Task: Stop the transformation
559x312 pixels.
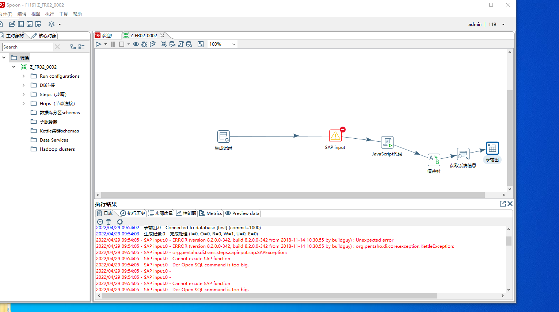Action: click(x=122, y=44)
